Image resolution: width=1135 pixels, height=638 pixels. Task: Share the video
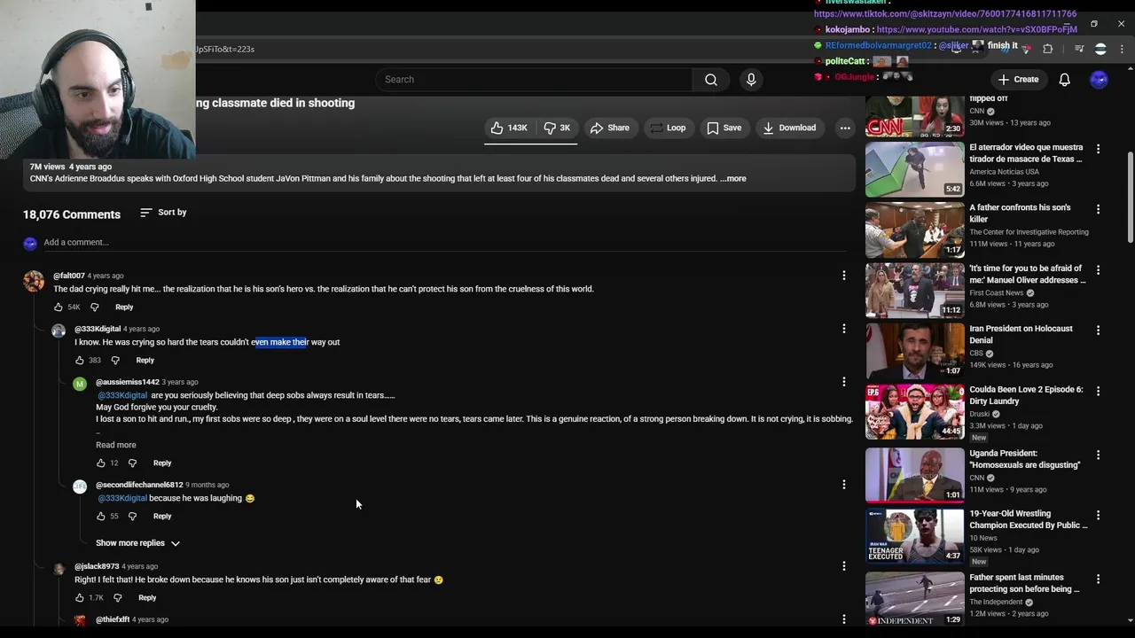coord(610,128)
